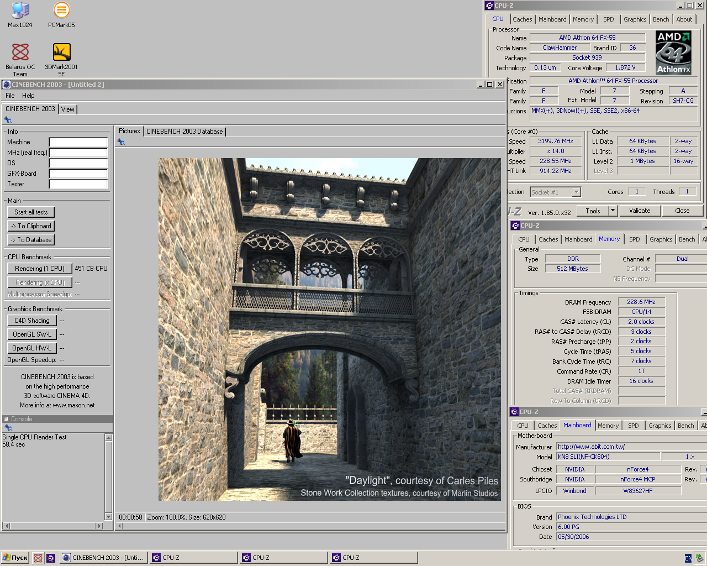Click the Tester input field

78,184
